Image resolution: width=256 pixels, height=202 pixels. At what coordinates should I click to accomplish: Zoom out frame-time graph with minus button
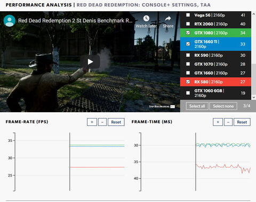228,122
